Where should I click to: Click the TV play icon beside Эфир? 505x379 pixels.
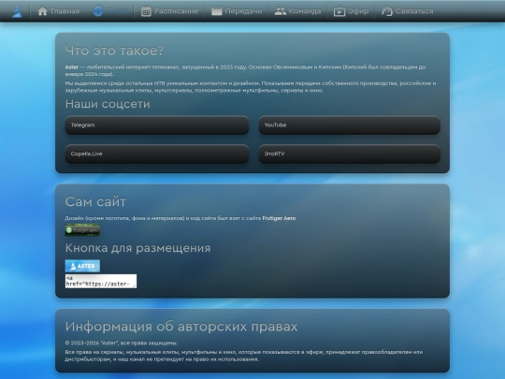pos(339,11)
